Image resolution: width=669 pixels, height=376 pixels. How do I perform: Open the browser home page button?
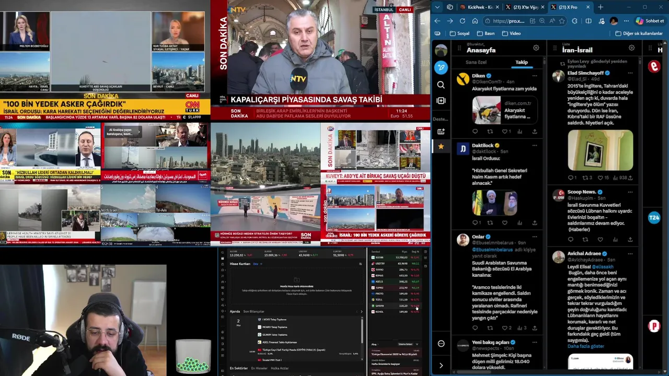[475, 21]
